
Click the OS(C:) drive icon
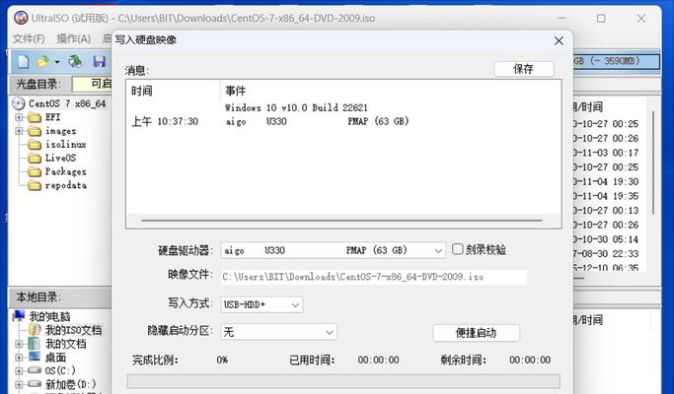(x=35, y=370)
